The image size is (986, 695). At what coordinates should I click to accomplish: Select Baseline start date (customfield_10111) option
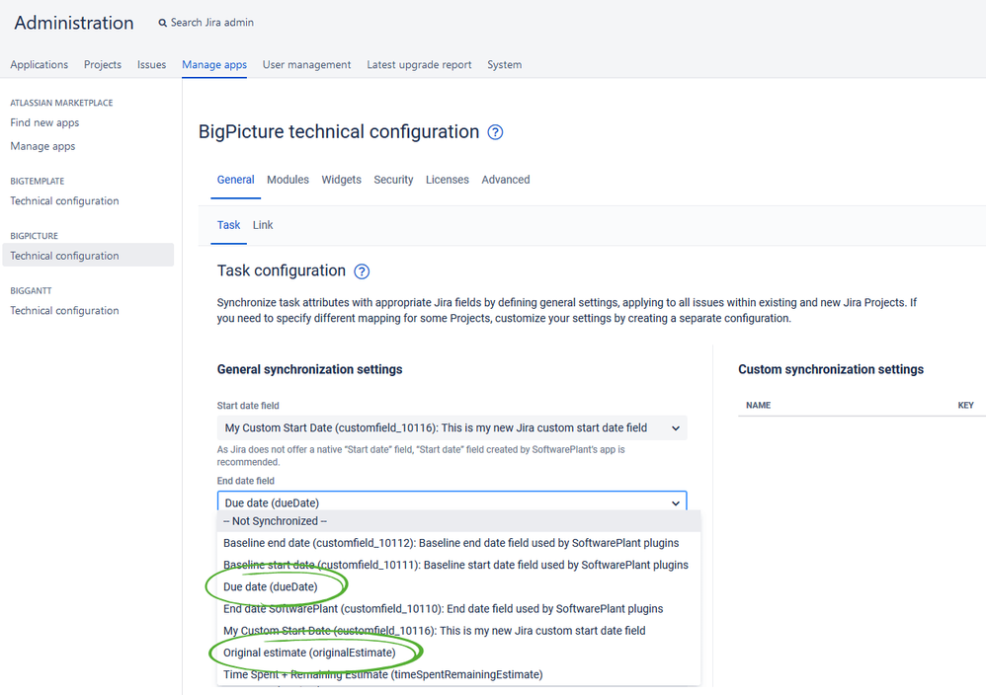tap(458, 565)
